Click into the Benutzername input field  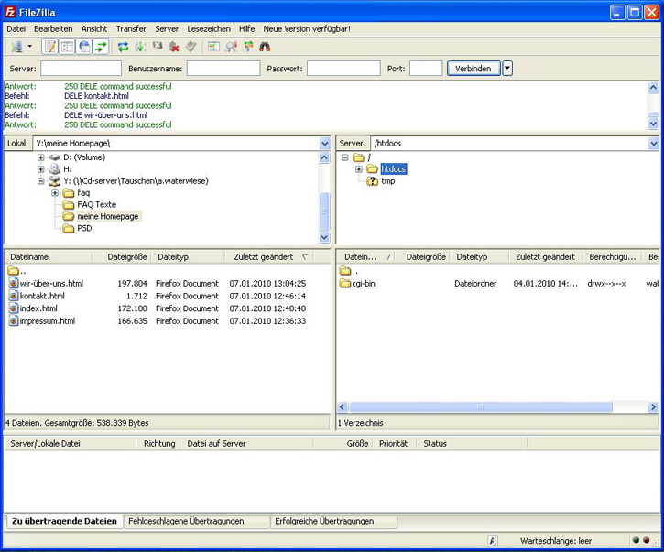[x=223, y=69]
